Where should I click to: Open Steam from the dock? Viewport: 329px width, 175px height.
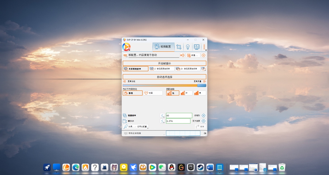coord(200,167)
